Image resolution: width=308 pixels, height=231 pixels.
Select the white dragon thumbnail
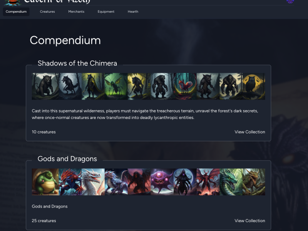tap(93, 182)
